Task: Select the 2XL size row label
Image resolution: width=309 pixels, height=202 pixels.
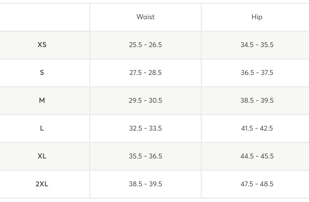Action: 42,184
